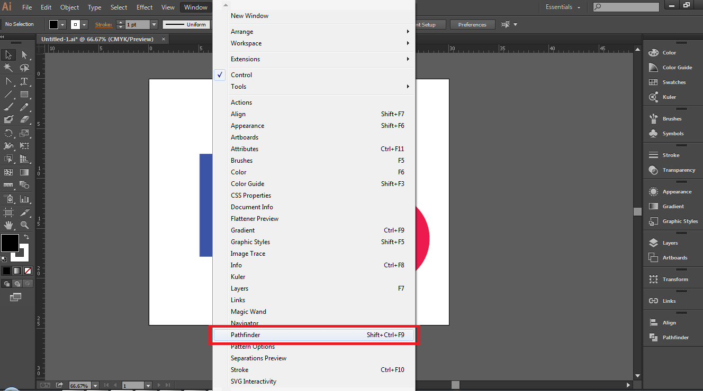Open the Essentials workspace dropdown
The height and width of the screenshot is (391, 703).
(x=562, y=7)
